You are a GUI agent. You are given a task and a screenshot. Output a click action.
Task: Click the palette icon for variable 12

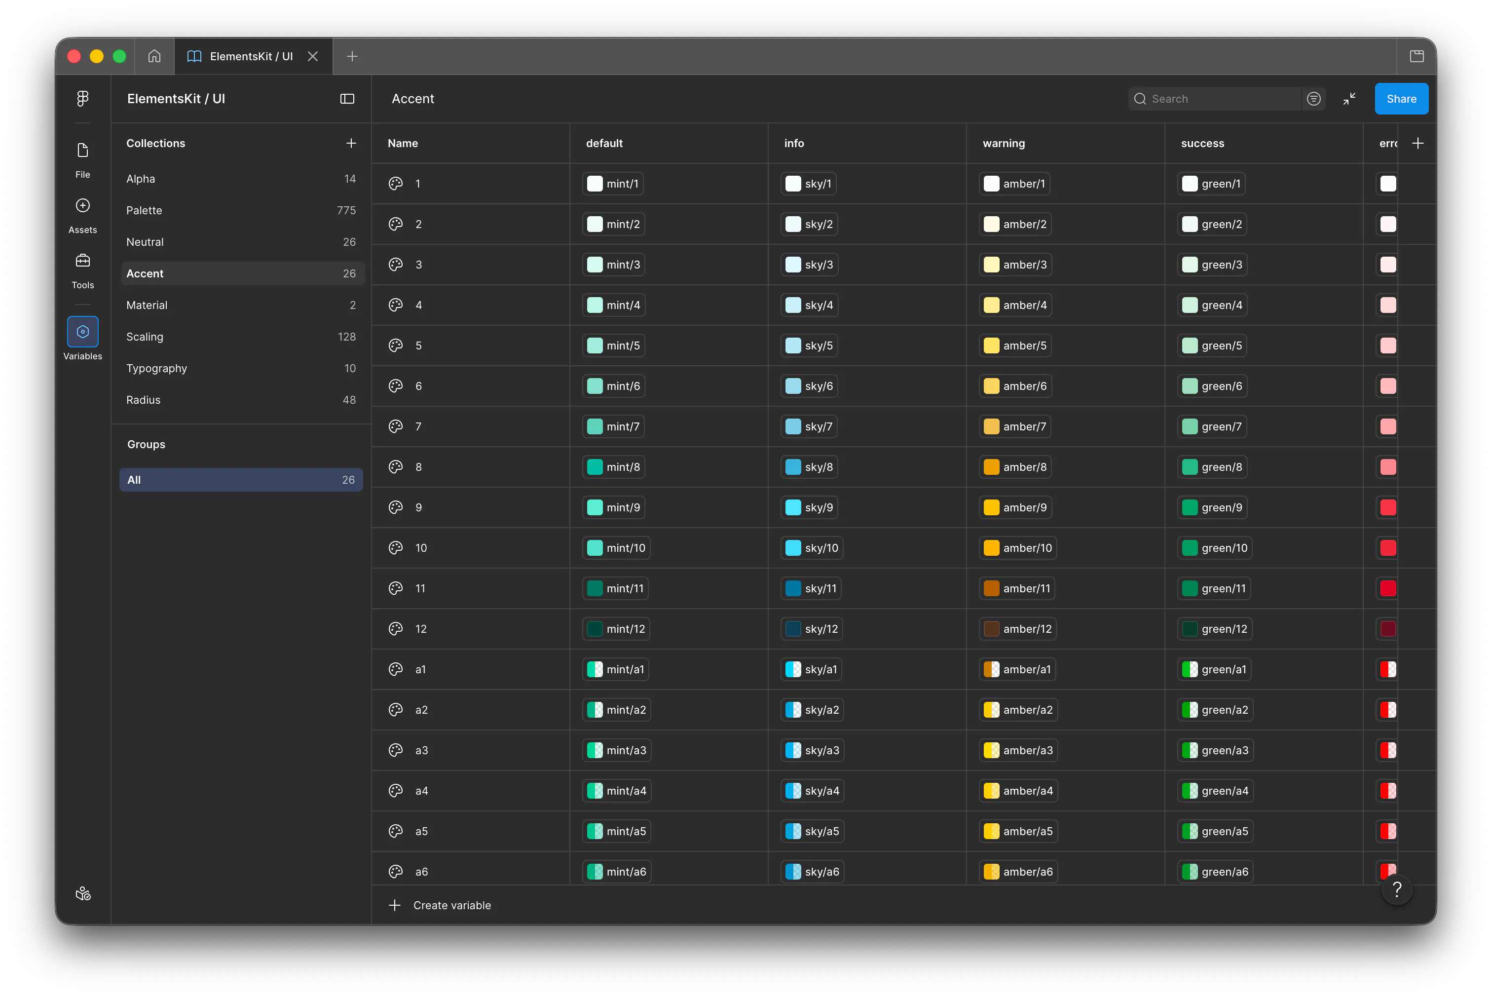tap(396, 628)
